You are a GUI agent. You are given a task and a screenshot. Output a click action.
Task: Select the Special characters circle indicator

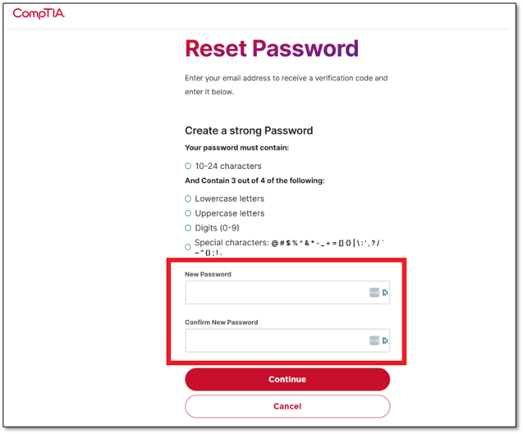[x=188, y=247]
